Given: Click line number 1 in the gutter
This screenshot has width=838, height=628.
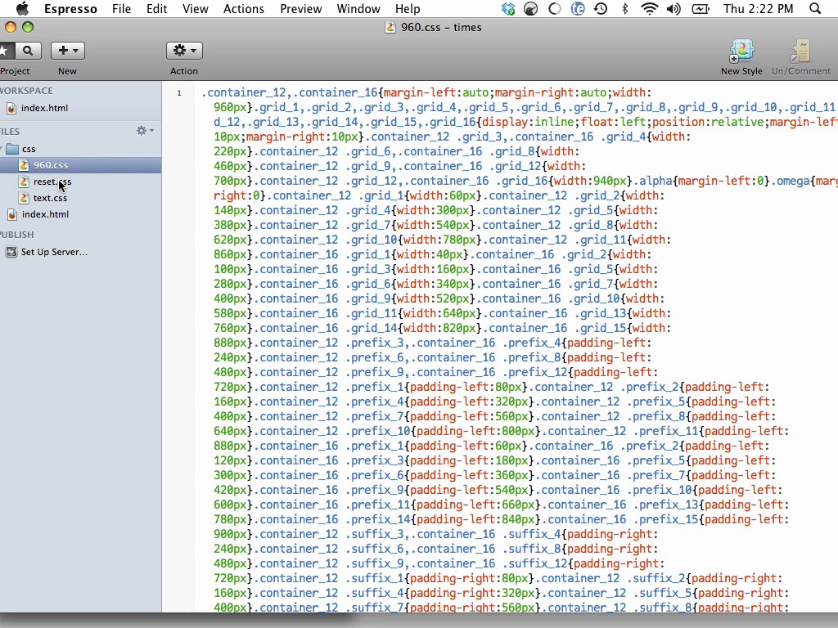Looking at the screenshot, I should point(179,93).
